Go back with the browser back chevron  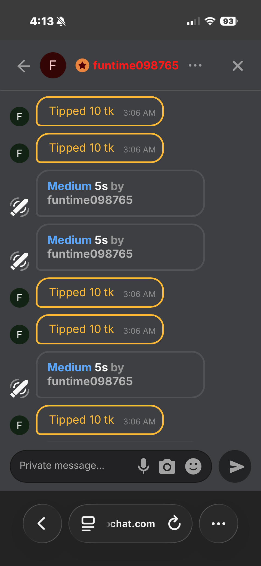(42, 523)
